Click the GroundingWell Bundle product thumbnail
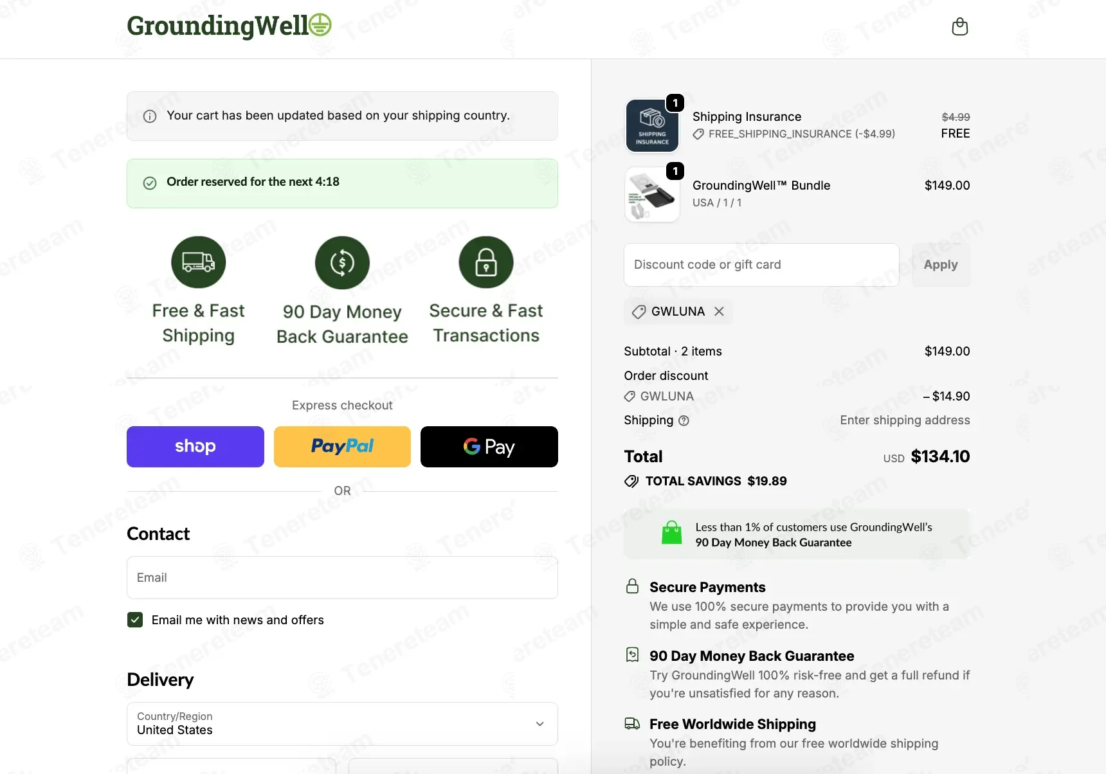The image size is (1106, 774). (x=652, y=195)
